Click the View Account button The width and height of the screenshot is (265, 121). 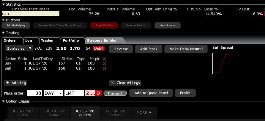pos(168,25)
